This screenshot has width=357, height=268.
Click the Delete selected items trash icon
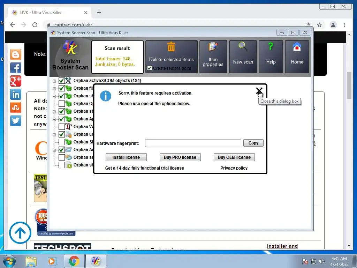click(x=171, y=47)
